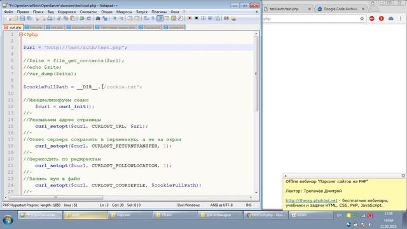Collapse the PHP fold marker on line 1
Viewport: 407px width, 229px height.
point(21,34)
